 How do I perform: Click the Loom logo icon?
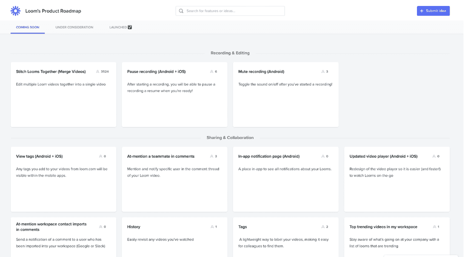pyautogui.click(x=15, y=11)
